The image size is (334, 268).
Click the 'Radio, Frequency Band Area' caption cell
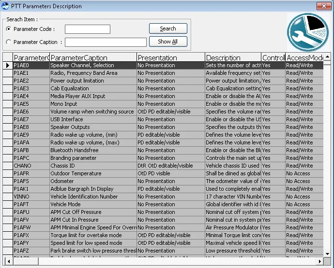click(x=93, y=73)
